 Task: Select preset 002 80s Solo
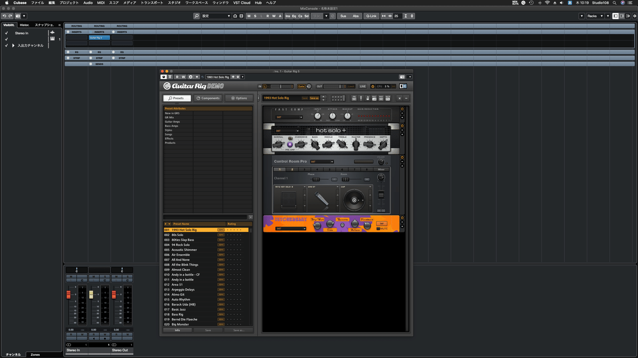206,235
